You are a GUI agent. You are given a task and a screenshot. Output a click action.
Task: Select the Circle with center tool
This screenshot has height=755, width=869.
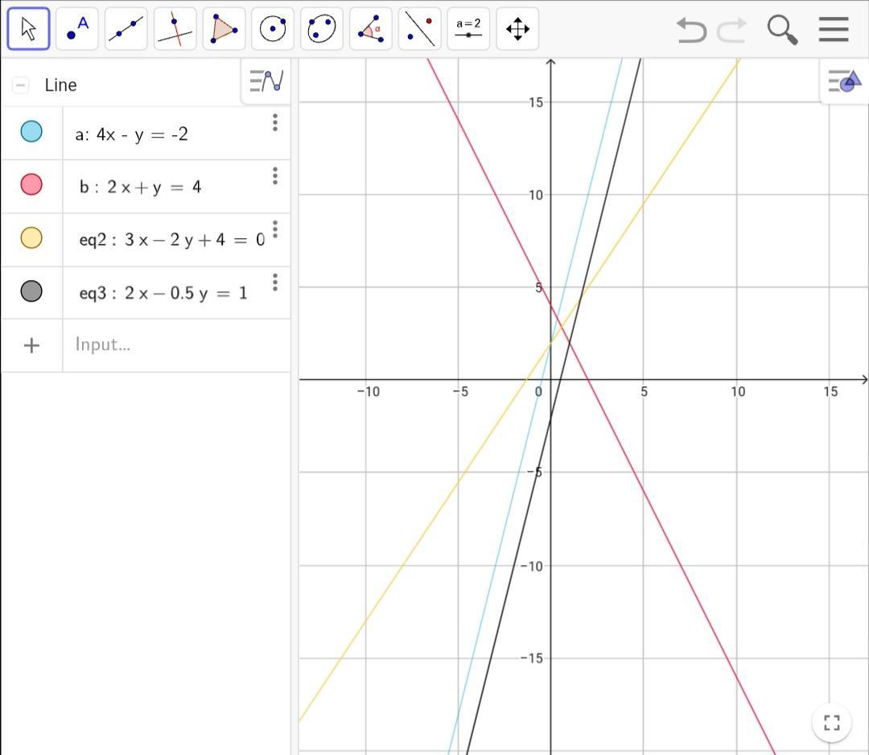click(x=273, y=29)
